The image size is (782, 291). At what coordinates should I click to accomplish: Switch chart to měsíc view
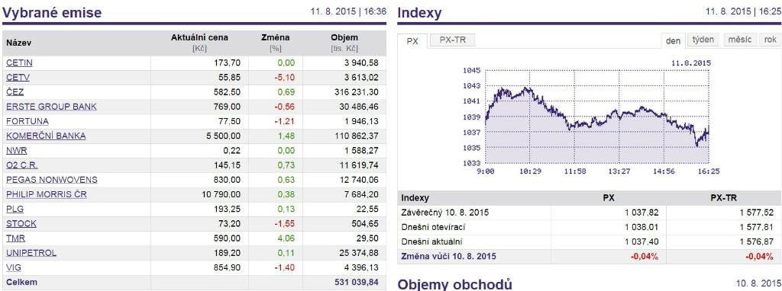click(x=739, y=40)
